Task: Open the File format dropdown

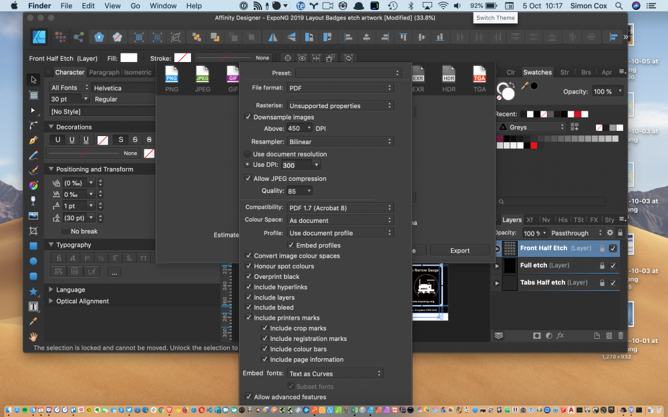Action: point(341,87)
